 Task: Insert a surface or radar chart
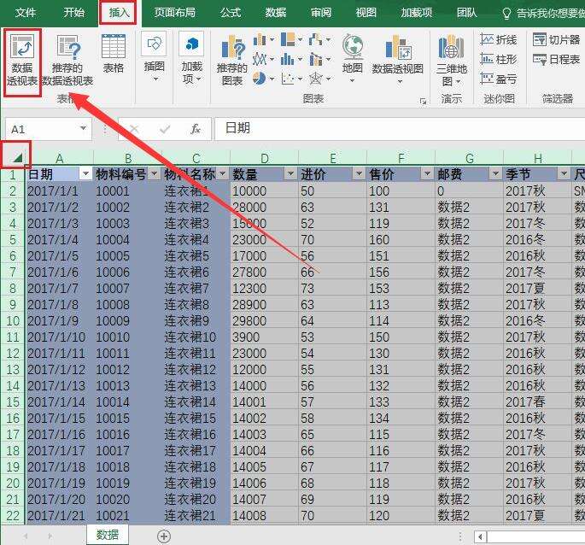[x=319, y=79]
